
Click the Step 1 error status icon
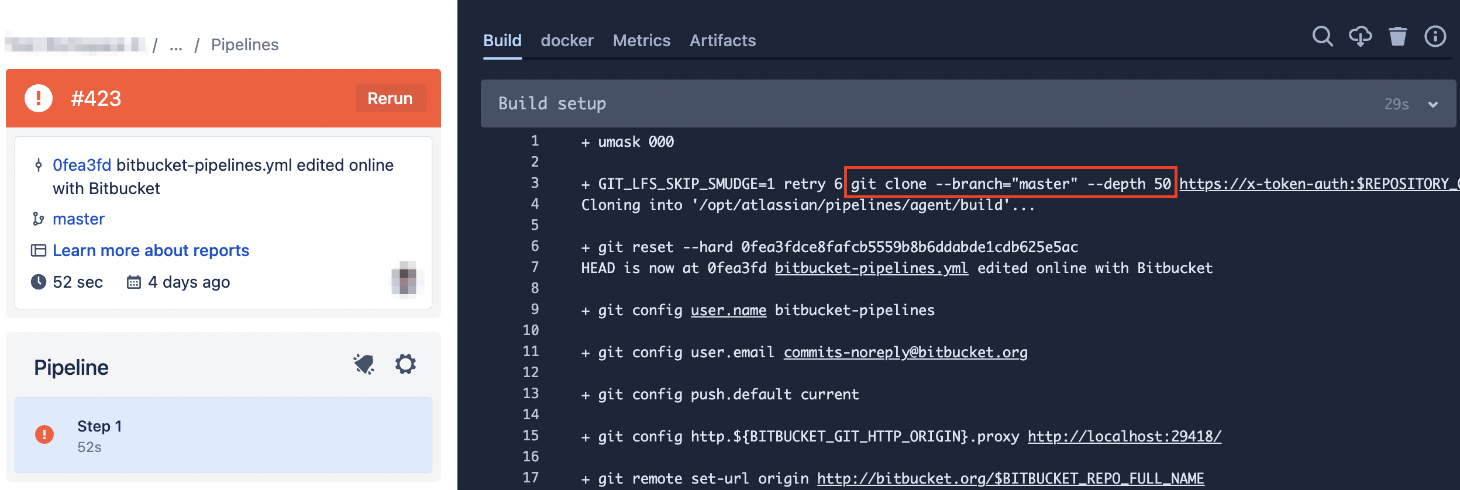[x=44, y=434]
